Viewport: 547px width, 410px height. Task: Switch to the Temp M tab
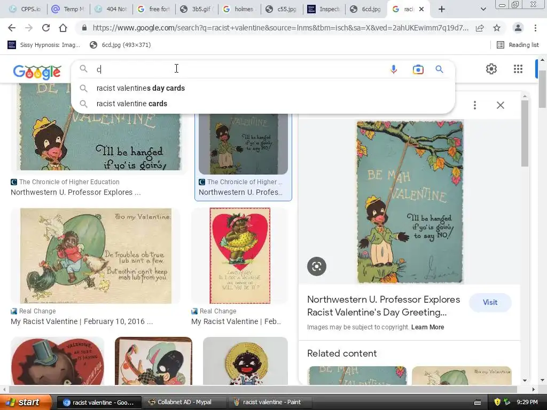point(68,9)
